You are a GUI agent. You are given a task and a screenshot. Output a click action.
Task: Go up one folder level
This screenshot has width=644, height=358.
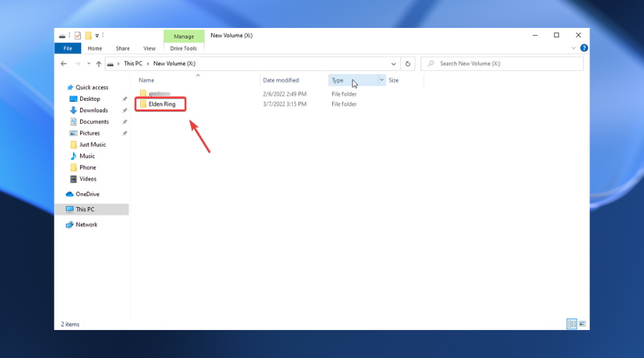tap(99, 64)
